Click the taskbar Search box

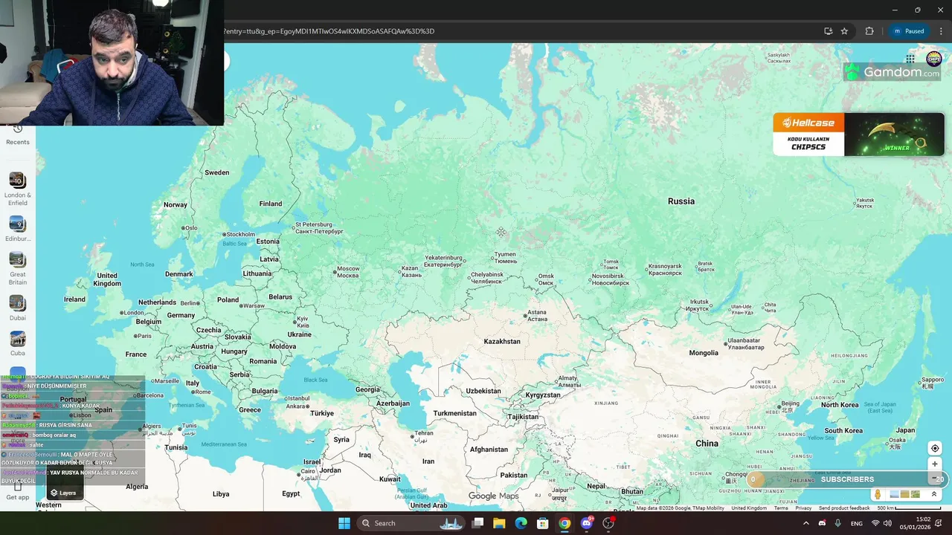tap(411, 523)
